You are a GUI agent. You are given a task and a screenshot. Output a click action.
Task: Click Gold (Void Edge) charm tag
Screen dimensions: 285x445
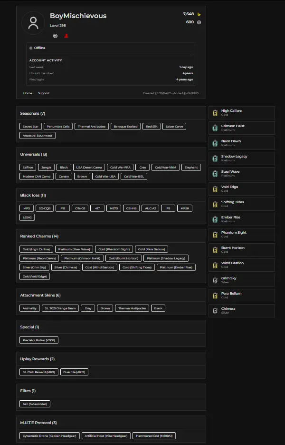click(x=35, y=277)
